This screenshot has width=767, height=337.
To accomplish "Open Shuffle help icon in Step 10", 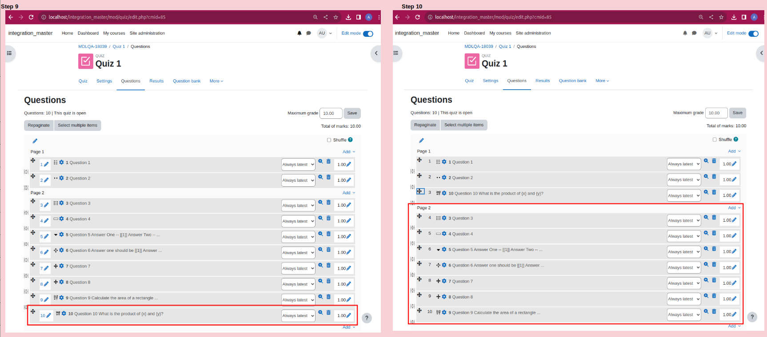I will pyautogui.click(x=736, y=139).
